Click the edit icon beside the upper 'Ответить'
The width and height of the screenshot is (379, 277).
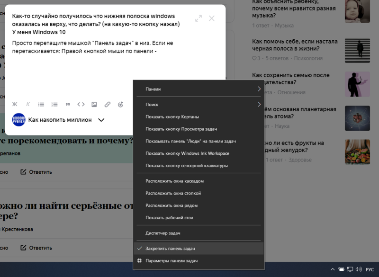click(x=23, y=172)
